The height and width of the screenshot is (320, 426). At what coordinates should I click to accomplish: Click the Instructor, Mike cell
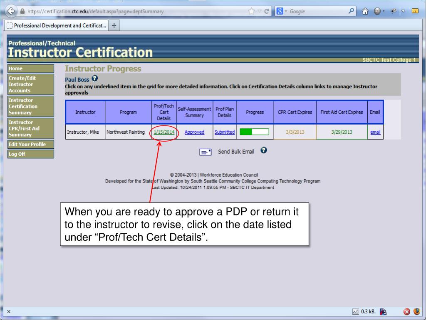click(x=85, y=132)
